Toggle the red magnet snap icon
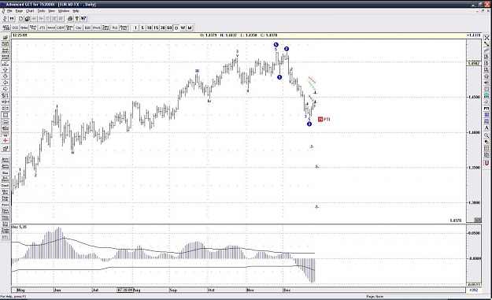The height and width of the screenshot is (300, 492). tap(486, 163)
